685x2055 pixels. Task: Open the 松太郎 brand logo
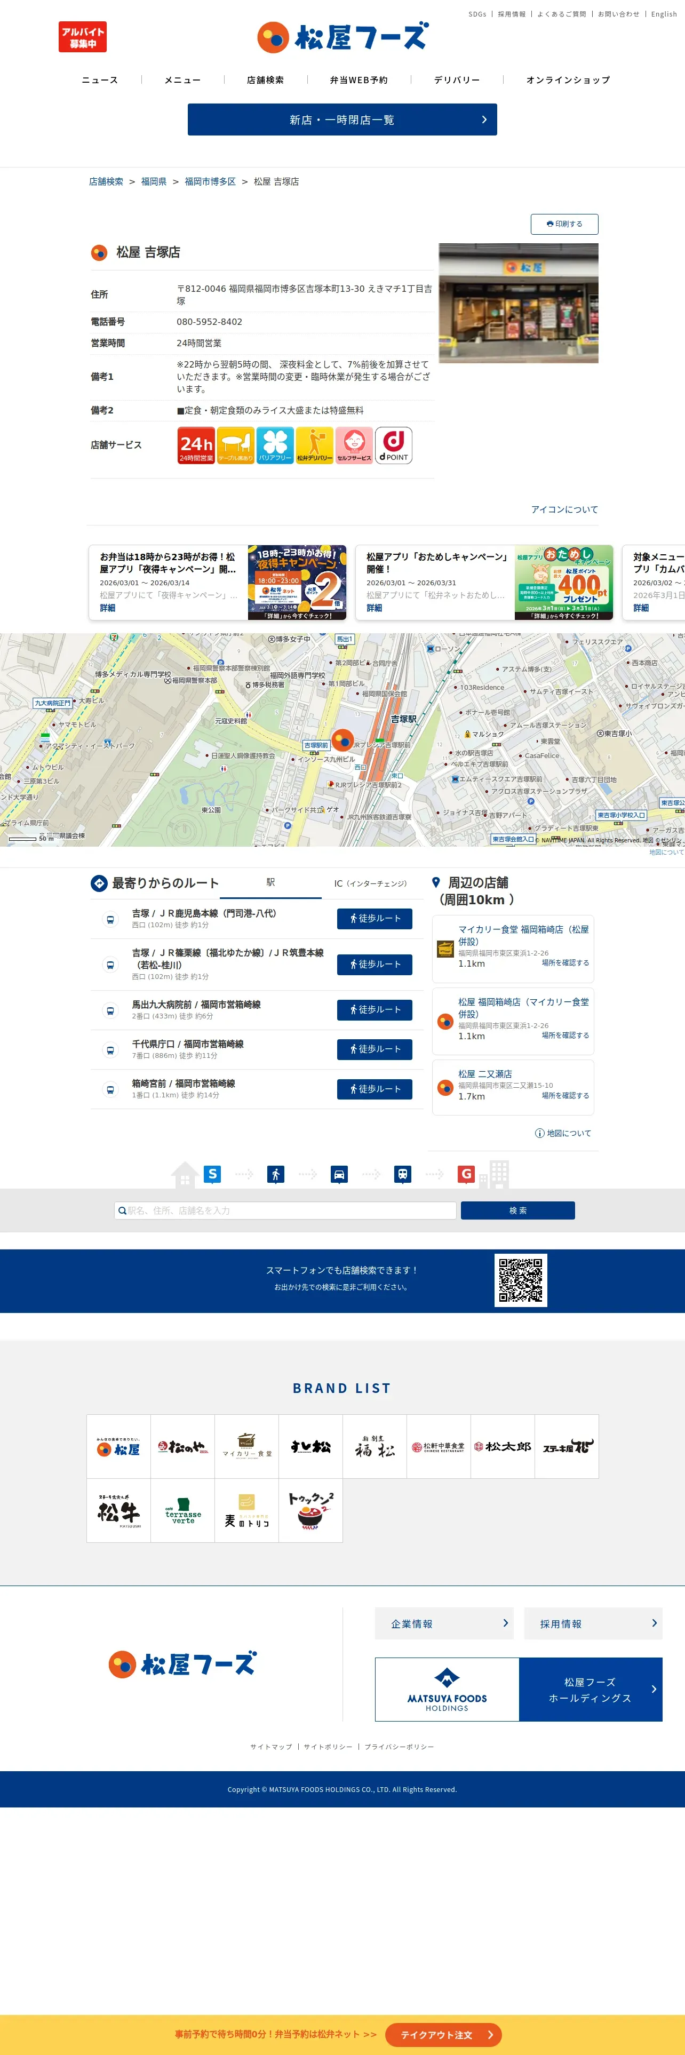coord(503,1447)
